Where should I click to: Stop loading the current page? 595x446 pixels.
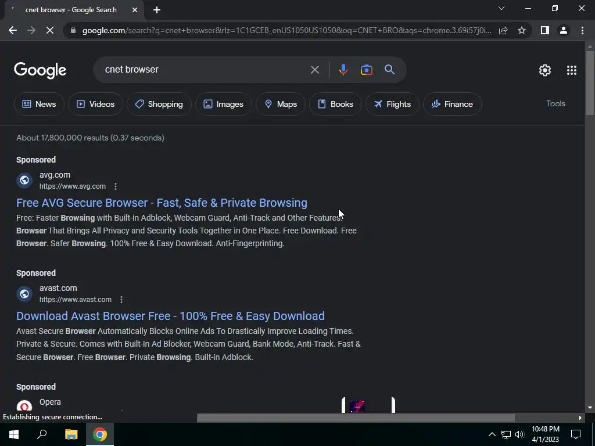(x=50, y=30)
